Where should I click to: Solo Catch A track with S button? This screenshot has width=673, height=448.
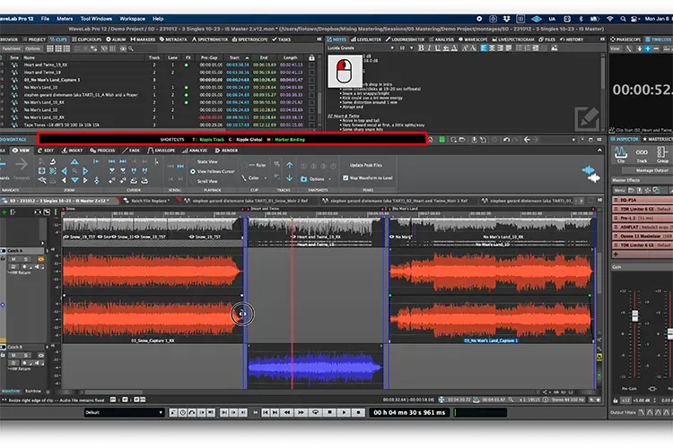coord(26,259)
